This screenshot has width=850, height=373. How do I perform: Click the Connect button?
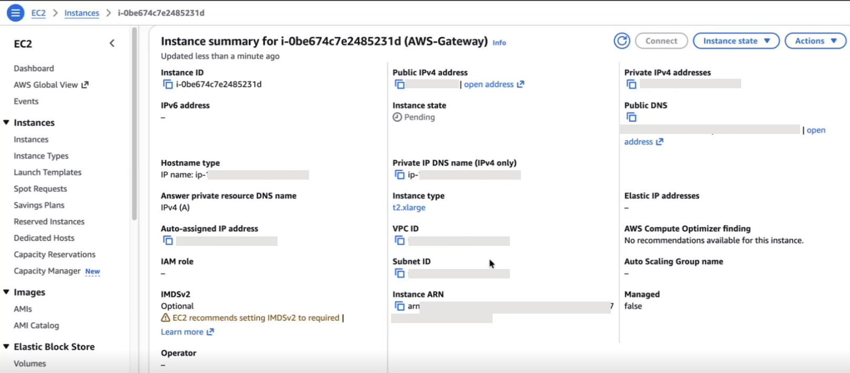pyautogui.click(x=661, y=41)
